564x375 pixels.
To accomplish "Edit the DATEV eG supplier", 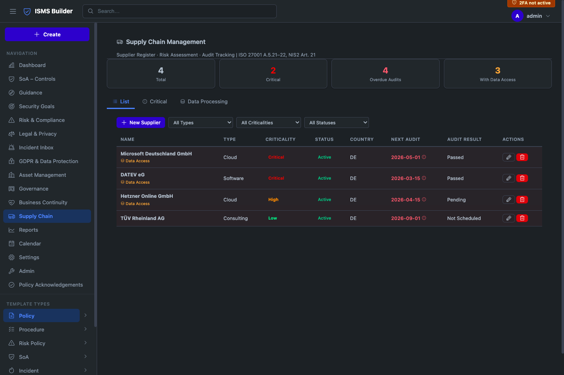I will (x=509, y=178).
